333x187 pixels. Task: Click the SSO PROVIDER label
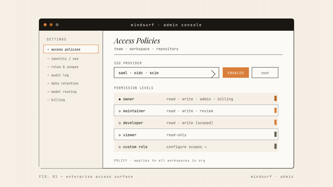pyautogui.click(x=128, y=63)
